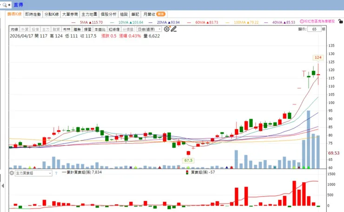Open the 大單券商 tab
This screenshot has height=212, width=344.
(x=70, y=14)
